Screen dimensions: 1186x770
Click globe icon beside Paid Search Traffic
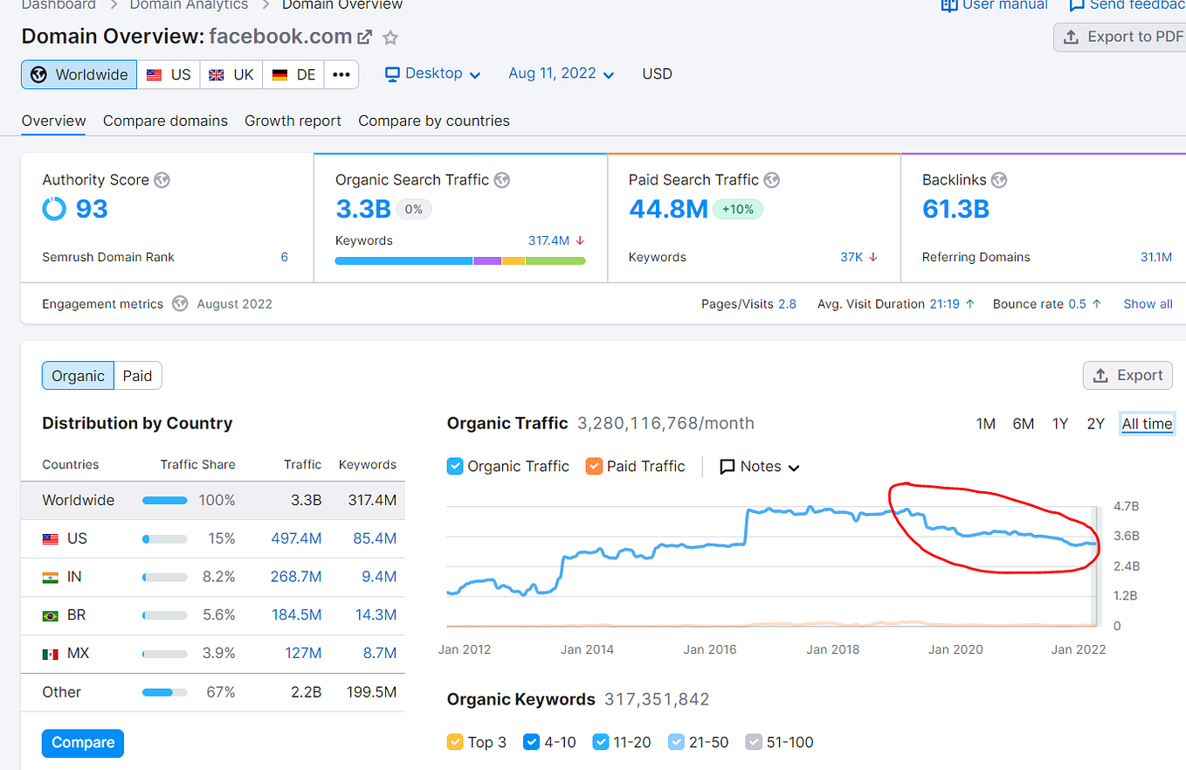(771, 180)
